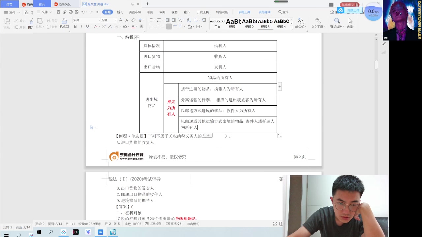
Task: Switch to the Insert (插入) tab
Action: point(120,12)
